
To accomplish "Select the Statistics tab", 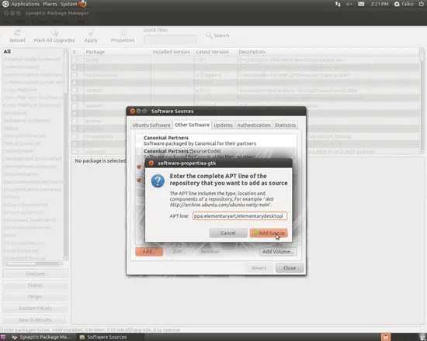I will tap(285, 125).
